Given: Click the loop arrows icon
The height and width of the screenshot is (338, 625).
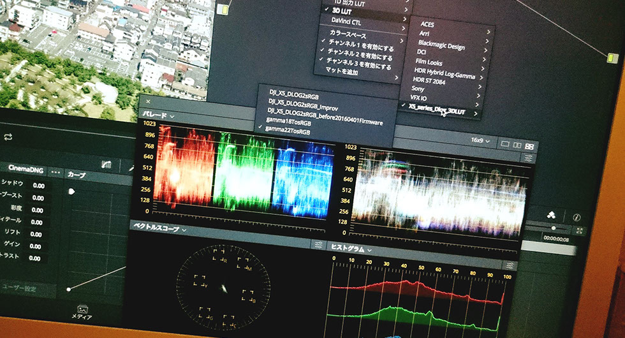Looking at the screenshot, I should point(8,136).
